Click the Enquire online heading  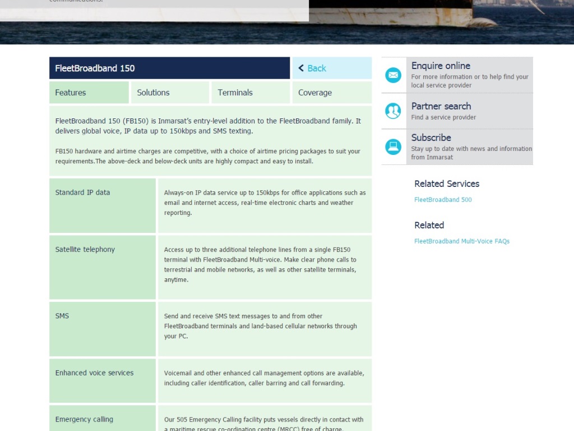point(441,66)
